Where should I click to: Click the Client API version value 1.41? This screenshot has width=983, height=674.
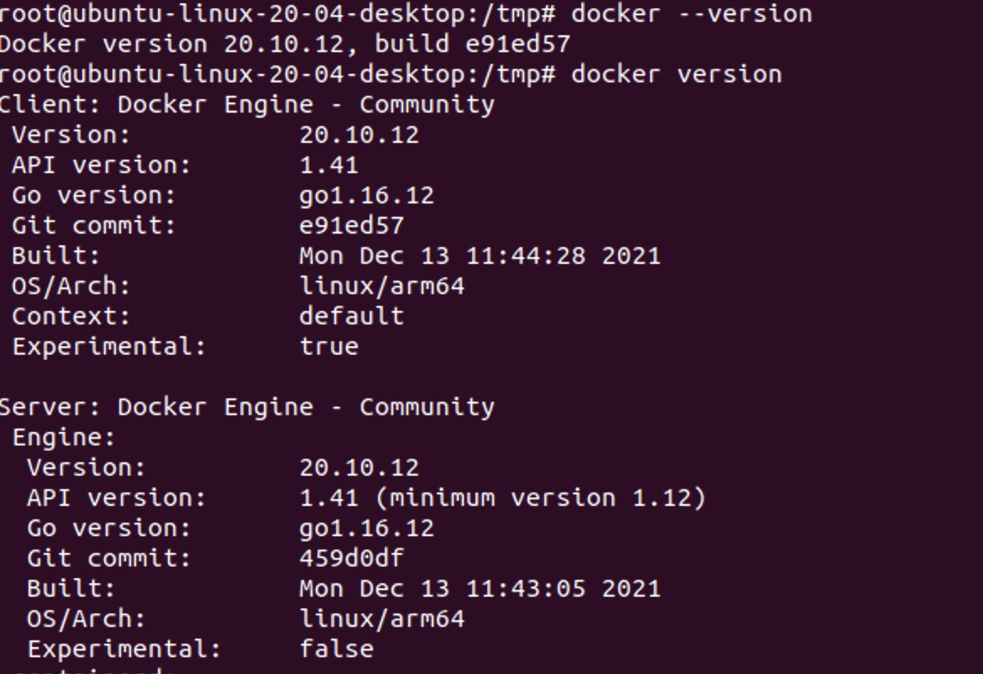329,166
